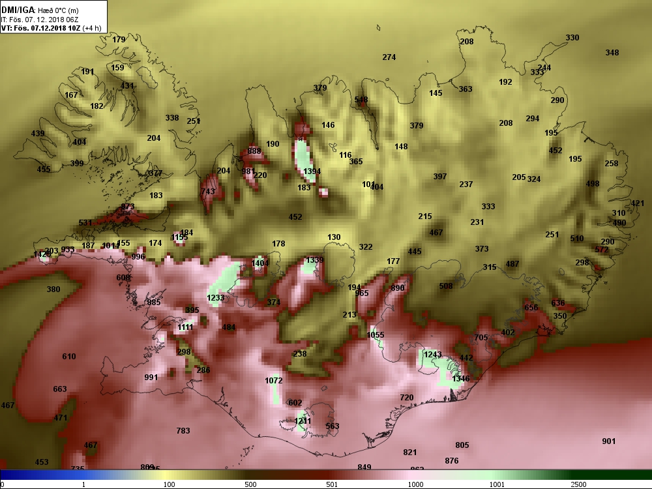Select the legend label 500
This screenshot has height=489, width=652.
coord(250,484)
